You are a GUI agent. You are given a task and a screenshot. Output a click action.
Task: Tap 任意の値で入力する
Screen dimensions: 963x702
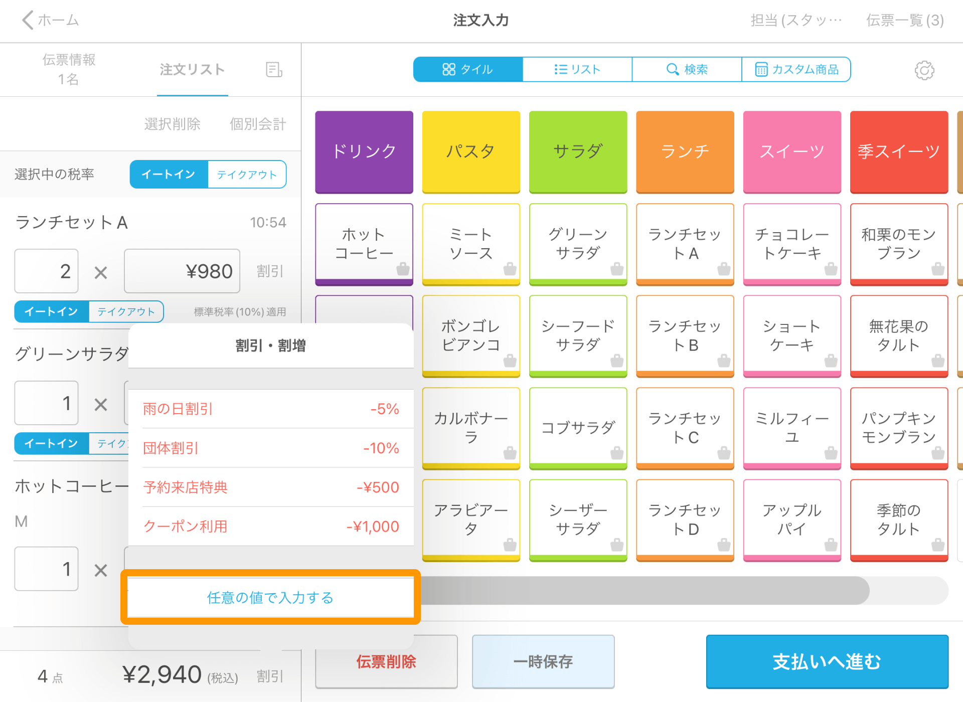coord(270,597)
